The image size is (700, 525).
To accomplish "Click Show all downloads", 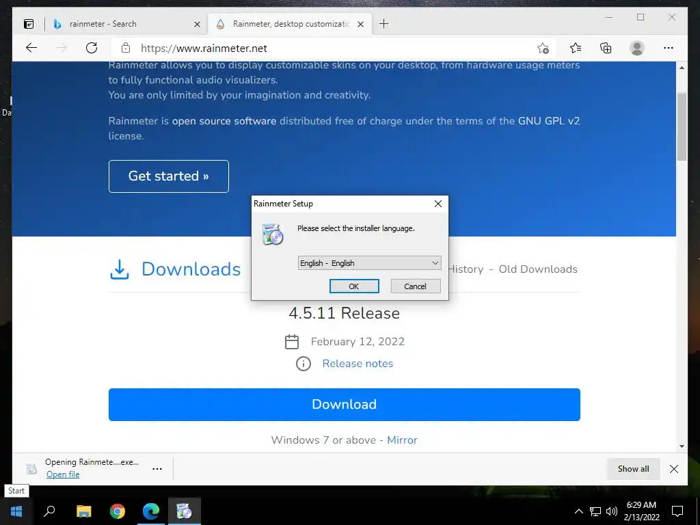I will pyautogui.click(x=634, y=469).
